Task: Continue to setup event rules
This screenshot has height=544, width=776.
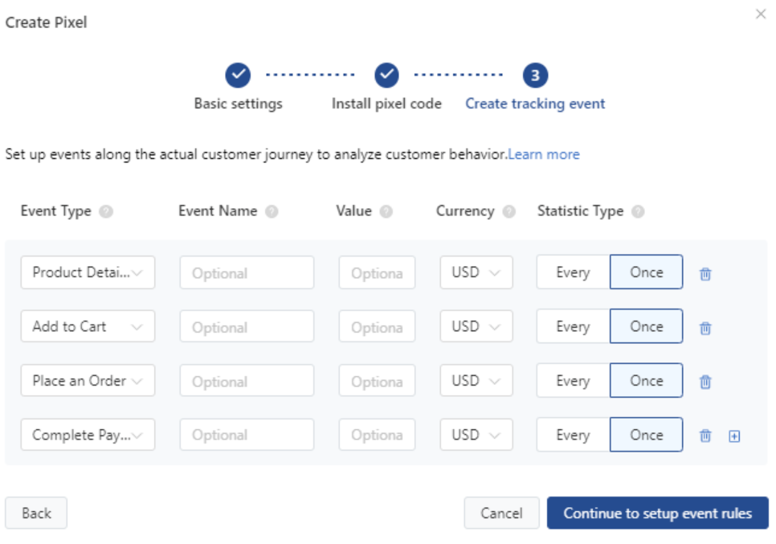Action: coord(658,513)
